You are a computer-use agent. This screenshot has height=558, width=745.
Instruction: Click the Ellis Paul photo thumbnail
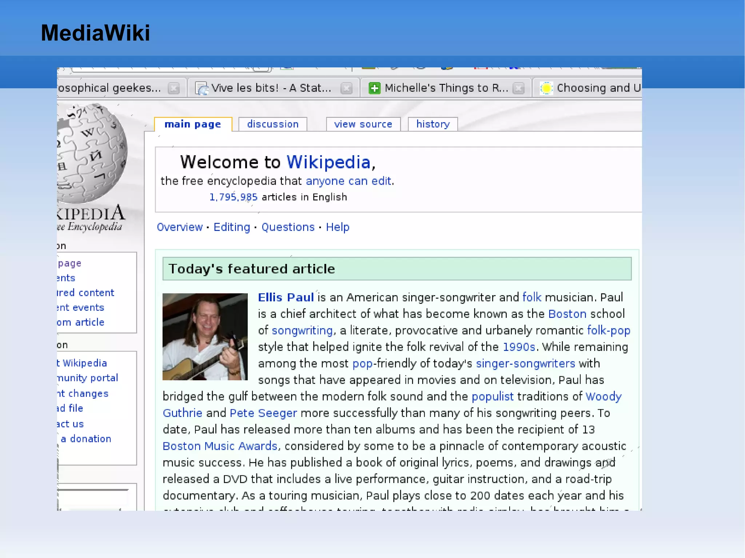[x=205, y=337]
